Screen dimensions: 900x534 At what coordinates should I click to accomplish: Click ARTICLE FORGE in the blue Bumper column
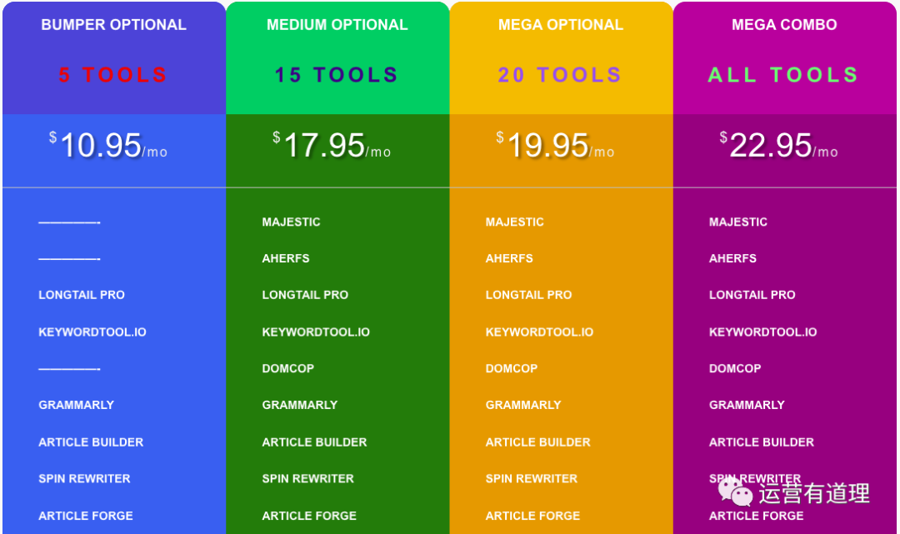click(86, 516)
